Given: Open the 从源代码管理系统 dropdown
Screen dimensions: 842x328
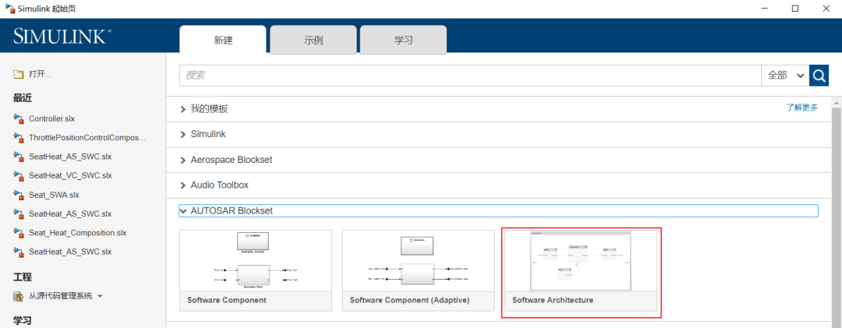Looking at the screenshot, I should [x=100, y=296].
